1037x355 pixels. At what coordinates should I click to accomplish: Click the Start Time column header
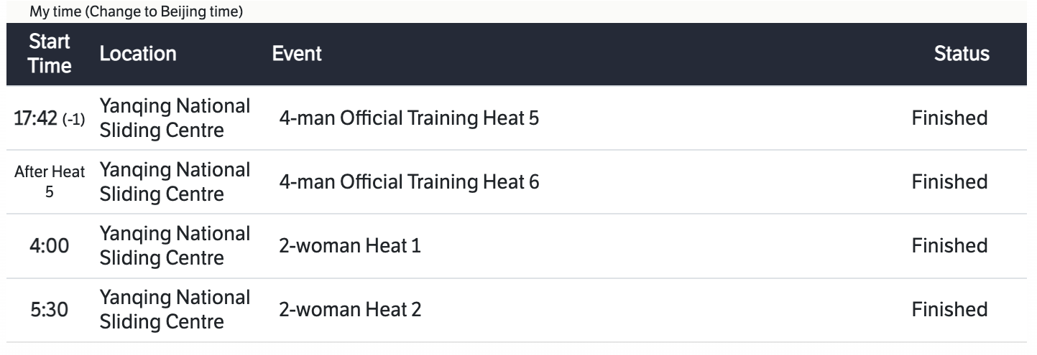click(50, 55)
